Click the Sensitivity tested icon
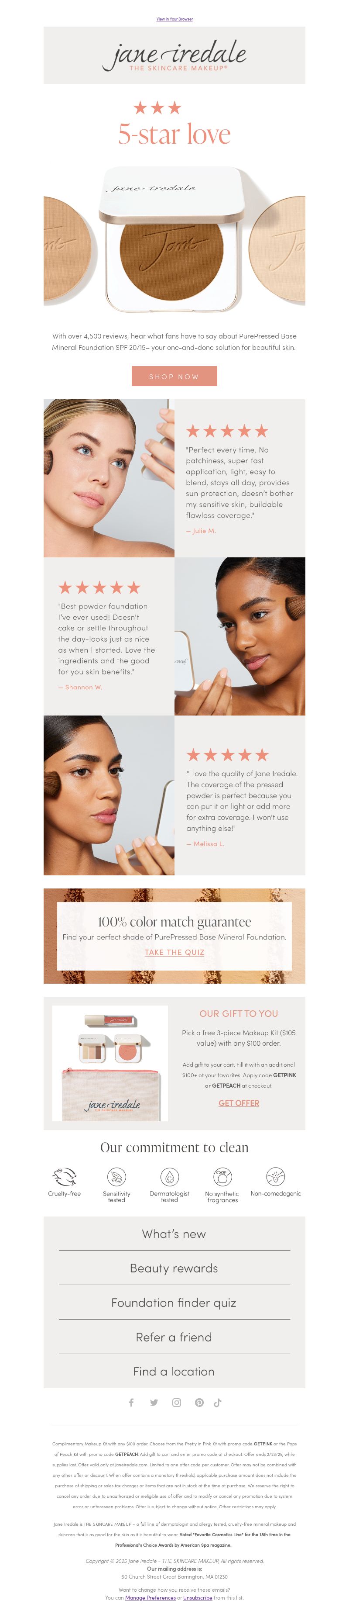 coord(116,1176)
